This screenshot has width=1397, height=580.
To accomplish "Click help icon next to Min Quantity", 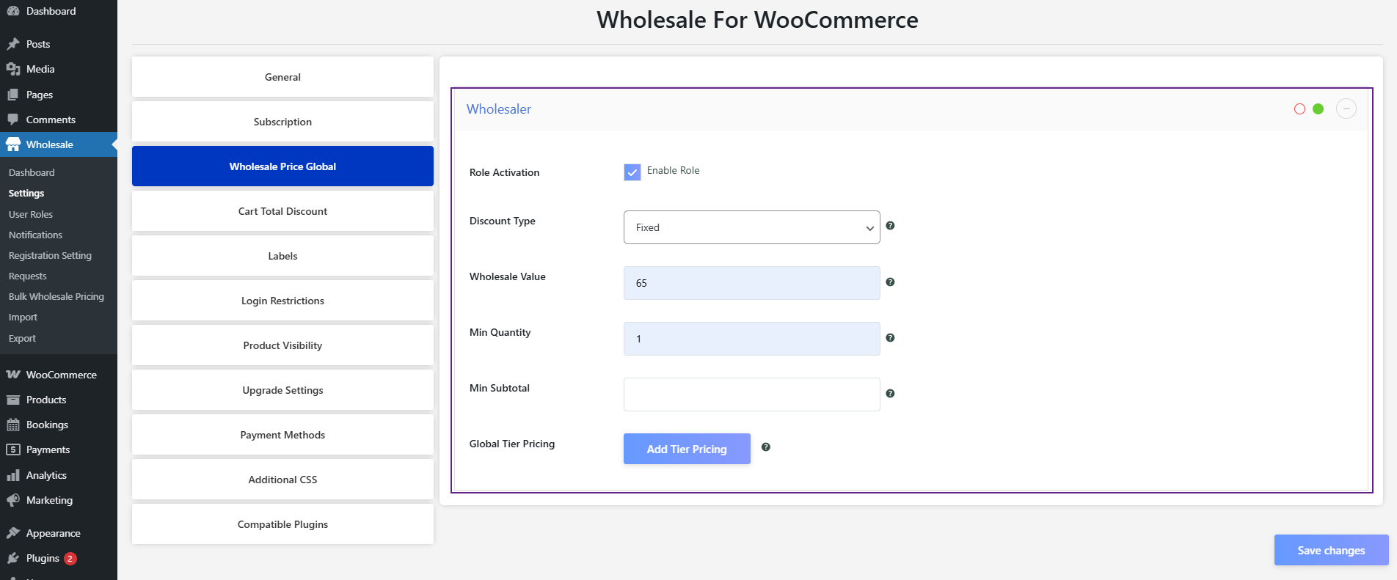I will pyautogui.click(x=890, y=338).
